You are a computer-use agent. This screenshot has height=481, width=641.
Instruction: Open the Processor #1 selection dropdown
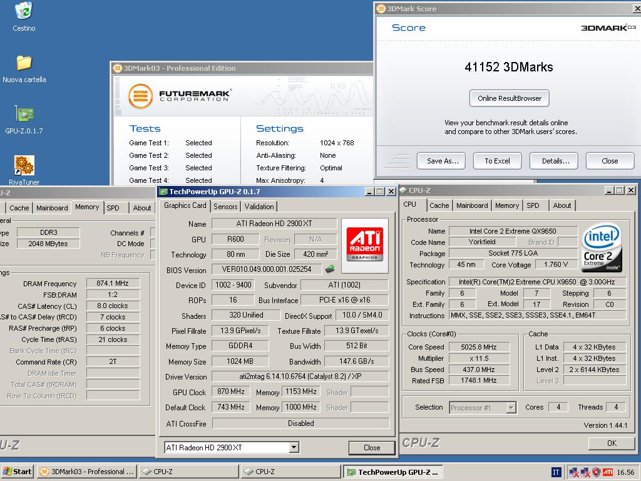click(x=511, y=407)
